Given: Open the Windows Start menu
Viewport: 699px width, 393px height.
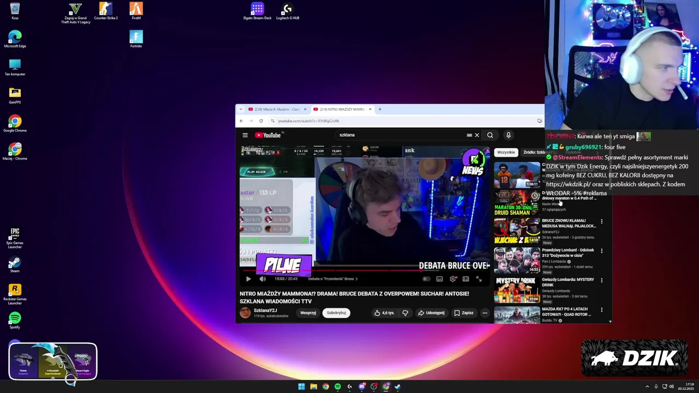Looking at the screenshot, I should pos(301,386).
